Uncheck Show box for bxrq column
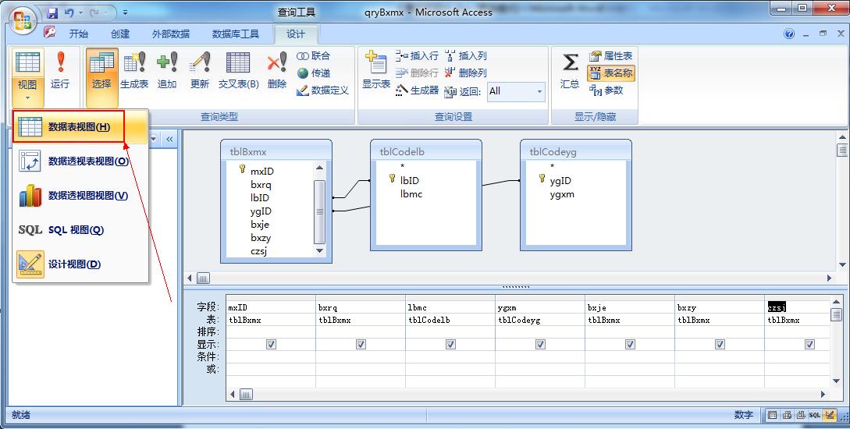The width and height of the screenshot is (850, 429). tap(361, 344)
